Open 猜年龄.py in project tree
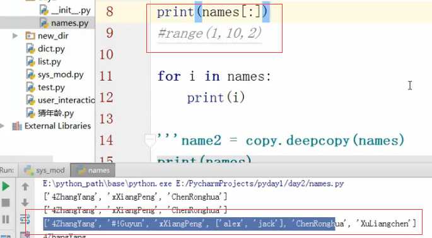Image resolution: width=432 pixels, height=238 pixels. (x=55, y=113)
